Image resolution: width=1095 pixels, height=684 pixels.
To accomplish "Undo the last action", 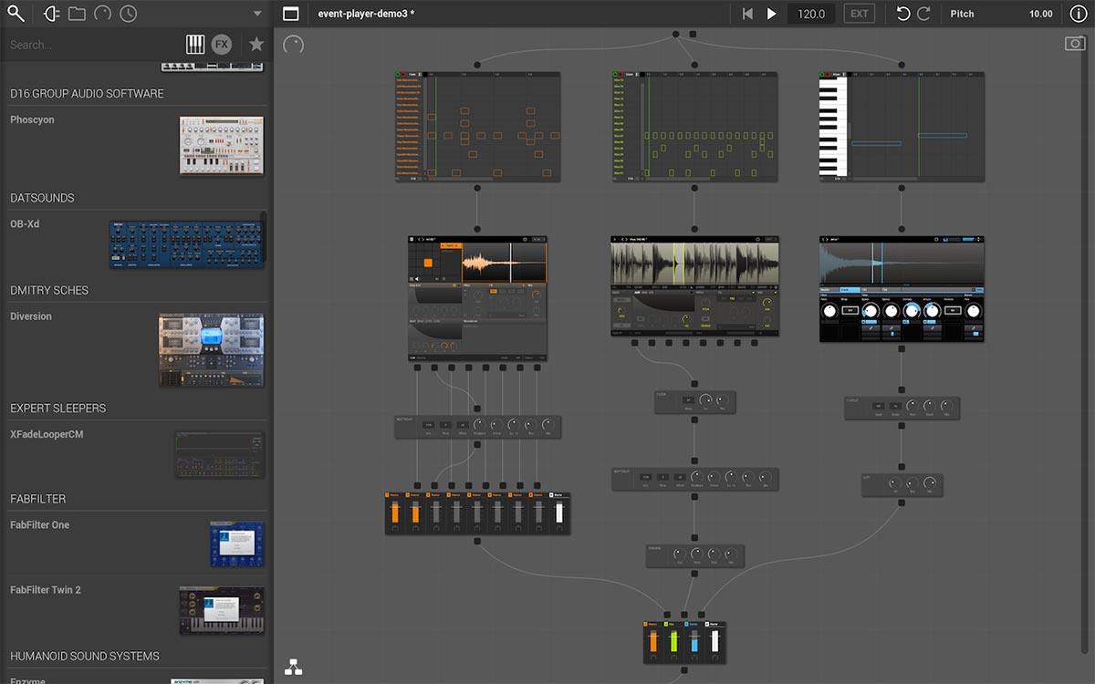I will 903,14.
